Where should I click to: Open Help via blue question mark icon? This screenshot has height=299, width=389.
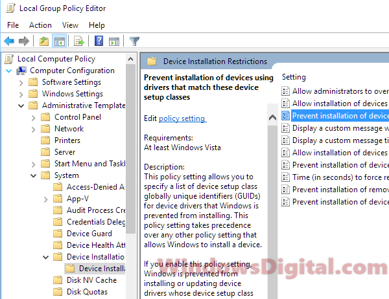(x=99, y=41)
